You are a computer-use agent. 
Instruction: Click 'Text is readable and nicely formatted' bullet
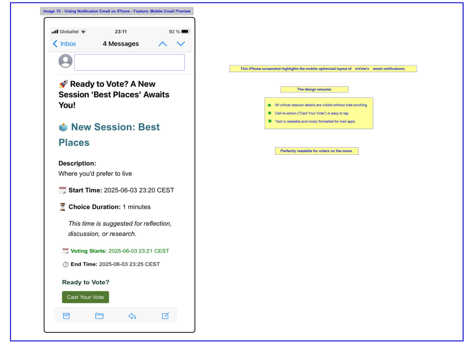click(x=315, y=122)
